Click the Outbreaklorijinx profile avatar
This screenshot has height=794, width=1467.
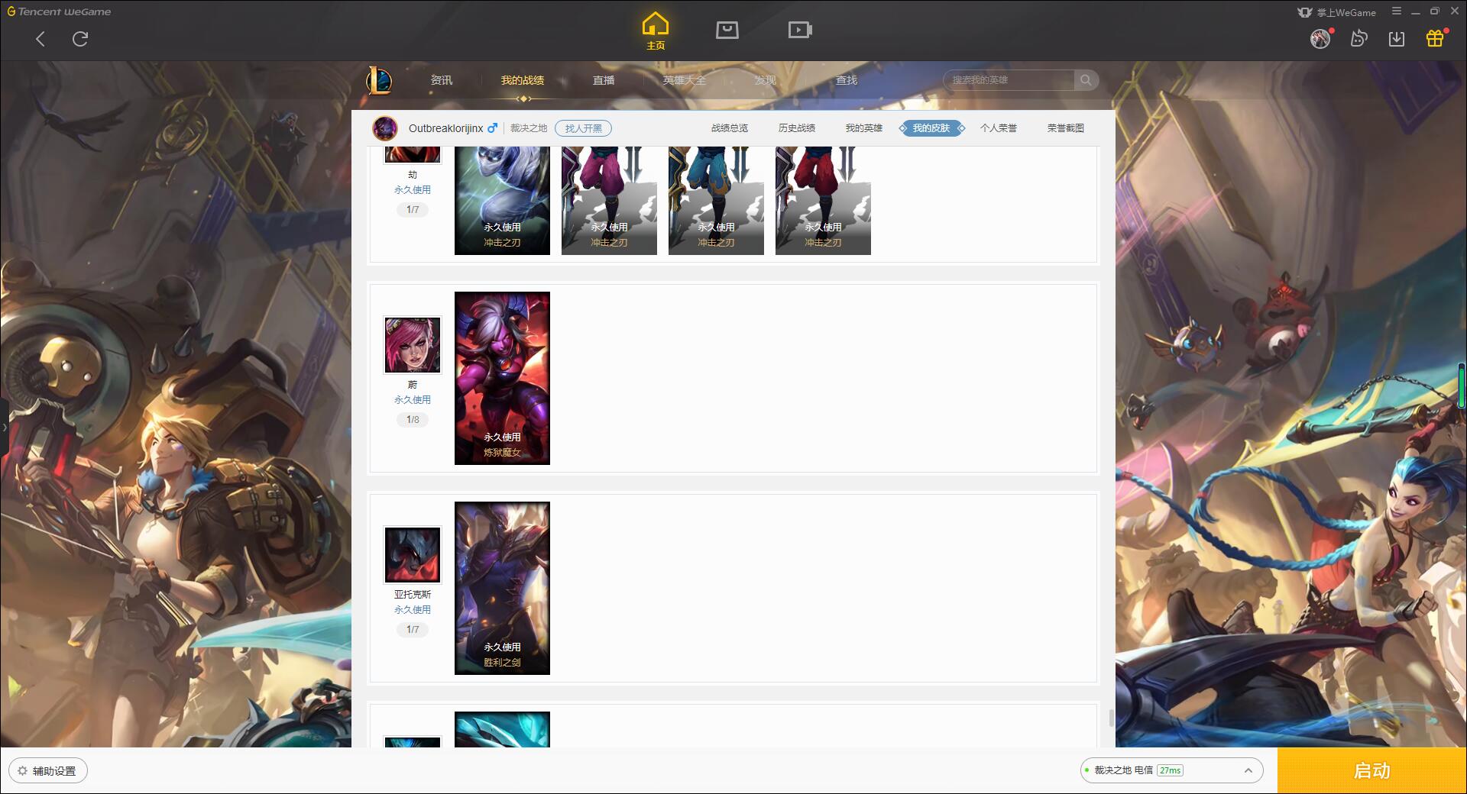(x=385, y=128)
